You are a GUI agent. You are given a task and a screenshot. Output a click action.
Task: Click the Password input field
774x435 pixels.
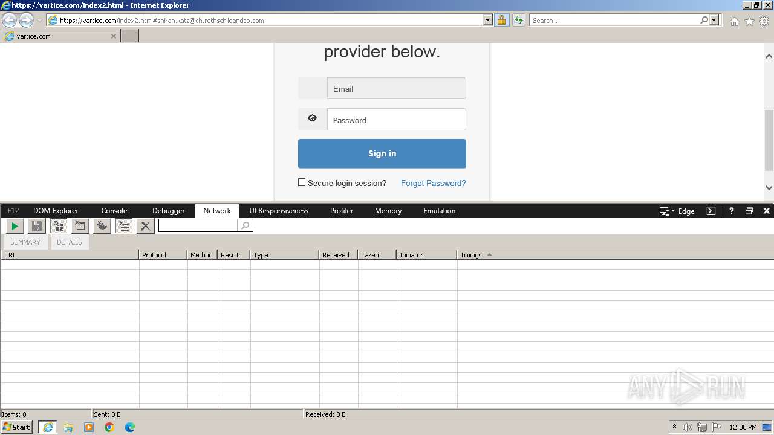click(397, 120)
